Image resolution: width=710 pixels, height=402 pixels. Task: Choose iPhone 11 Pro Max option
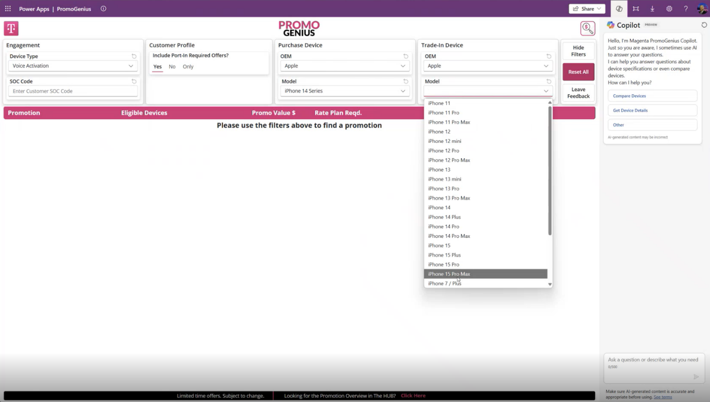[x=486, y=122]
